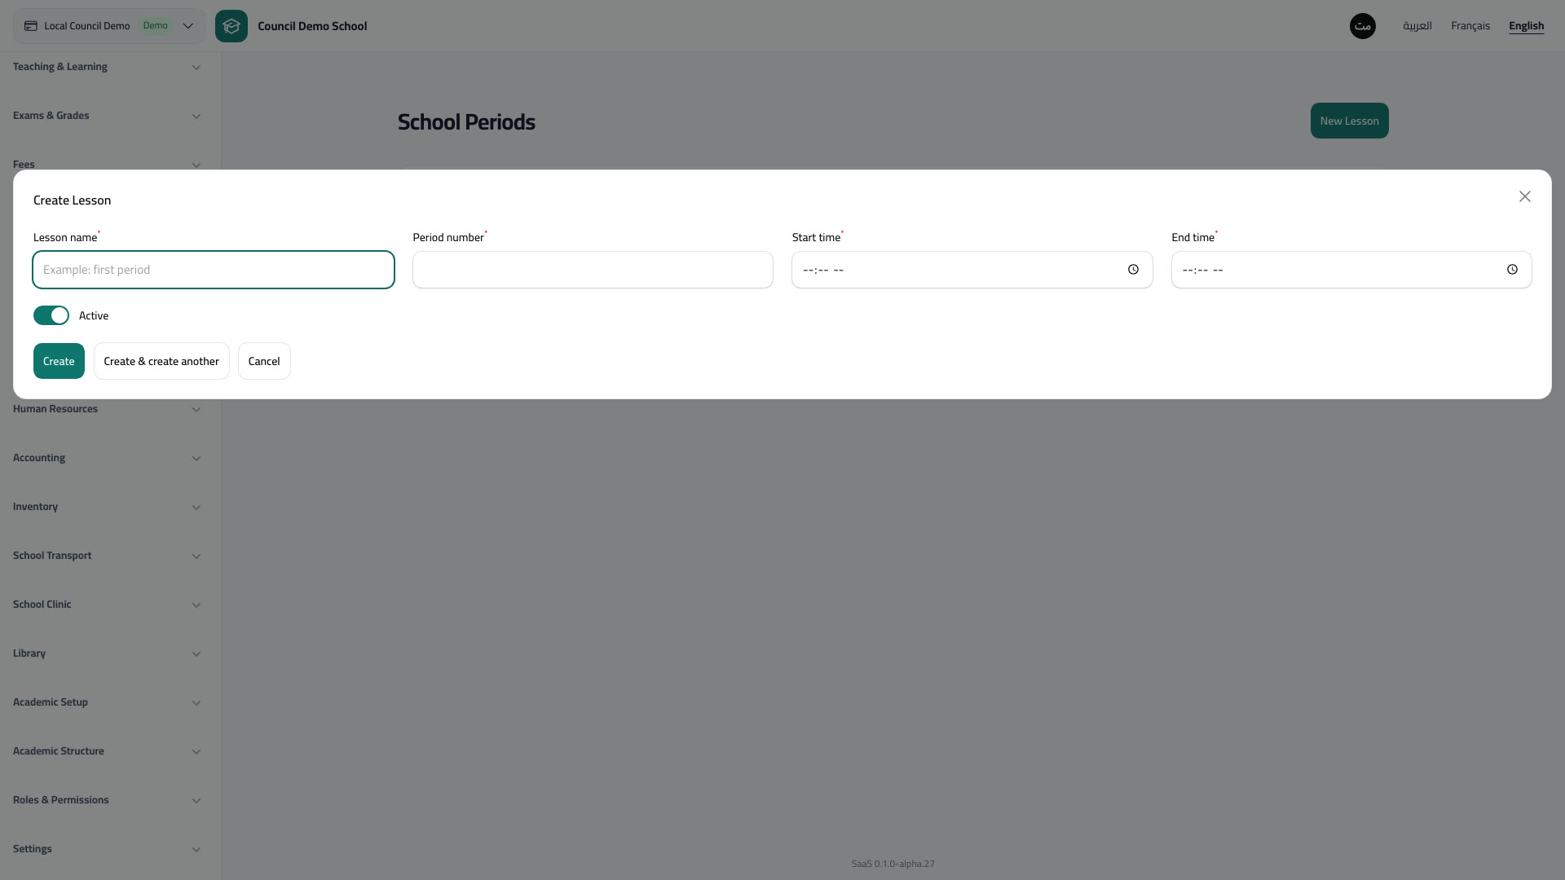Click the New Lesson button

[x=1350, y=121]
